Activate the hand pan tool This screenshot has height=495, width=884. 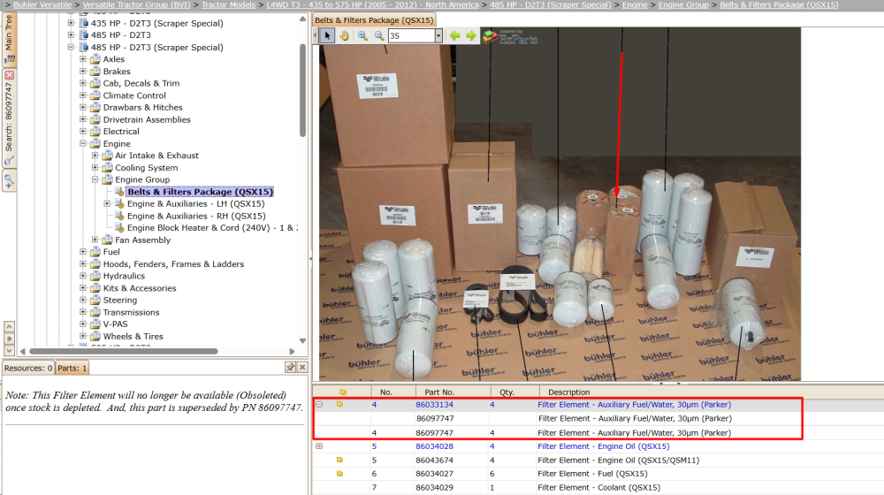point(344,35)
